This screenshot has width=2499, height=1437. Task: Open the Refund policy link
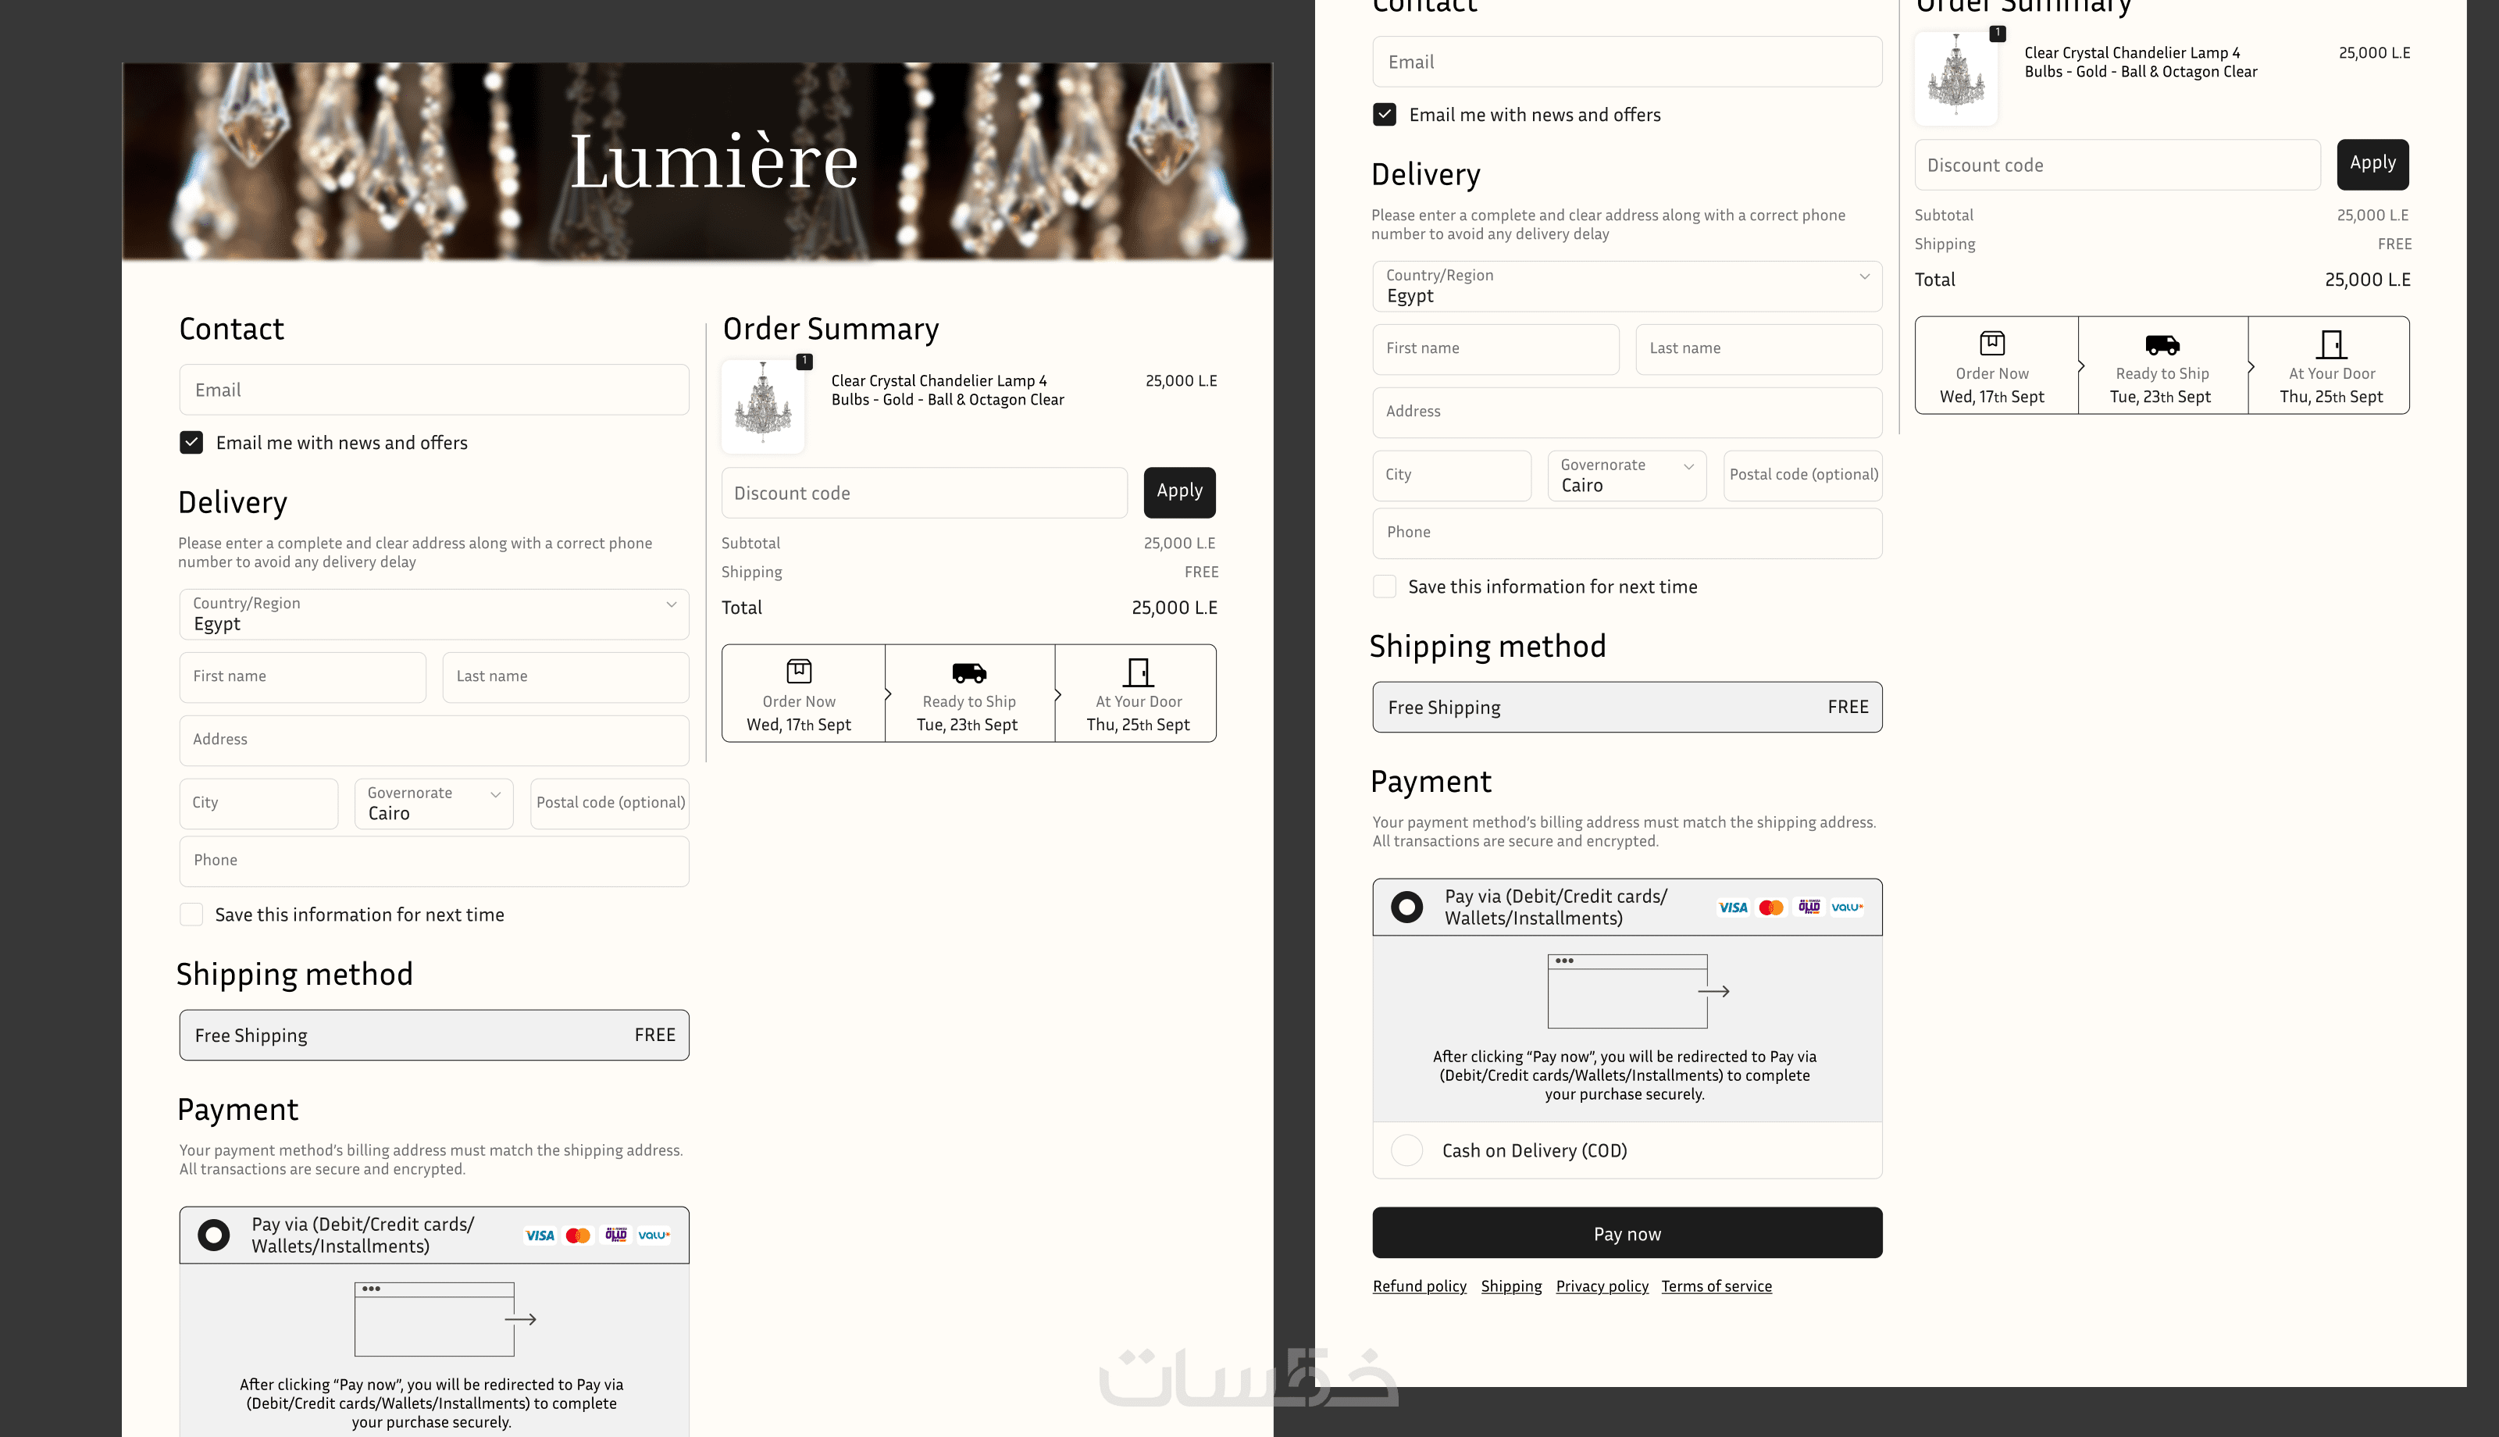coord(1419,1286)
